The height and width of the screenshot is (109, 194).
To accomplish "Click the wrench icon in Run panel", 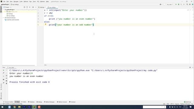I will (3, 73).
